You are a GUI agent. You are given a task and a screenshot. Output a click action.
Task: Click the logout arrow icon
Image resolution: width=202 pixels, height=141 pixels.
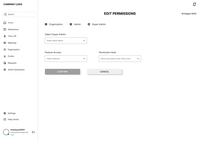33,132
